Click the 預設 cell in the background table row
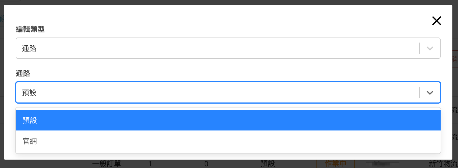Image resolution: width=458 pixels, height=168 pixels. click(x=267, y=164)
